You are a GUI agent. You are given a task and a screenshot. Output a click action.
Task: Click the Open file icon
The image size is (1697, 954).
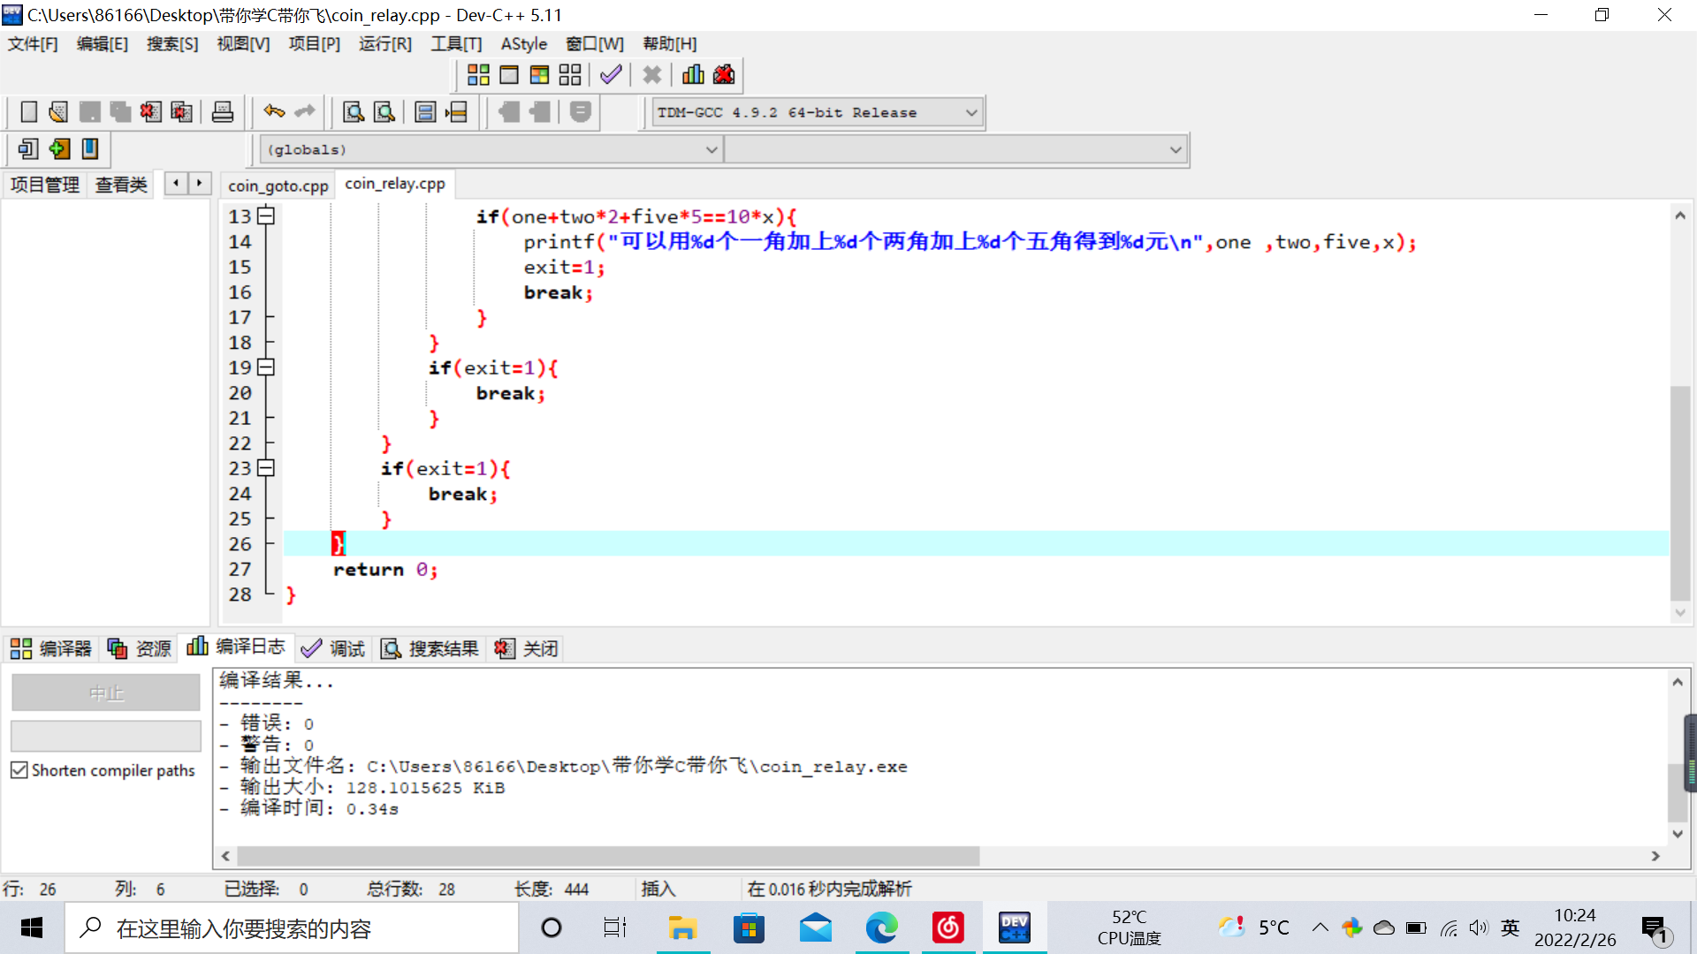click(x=58, y=112)
